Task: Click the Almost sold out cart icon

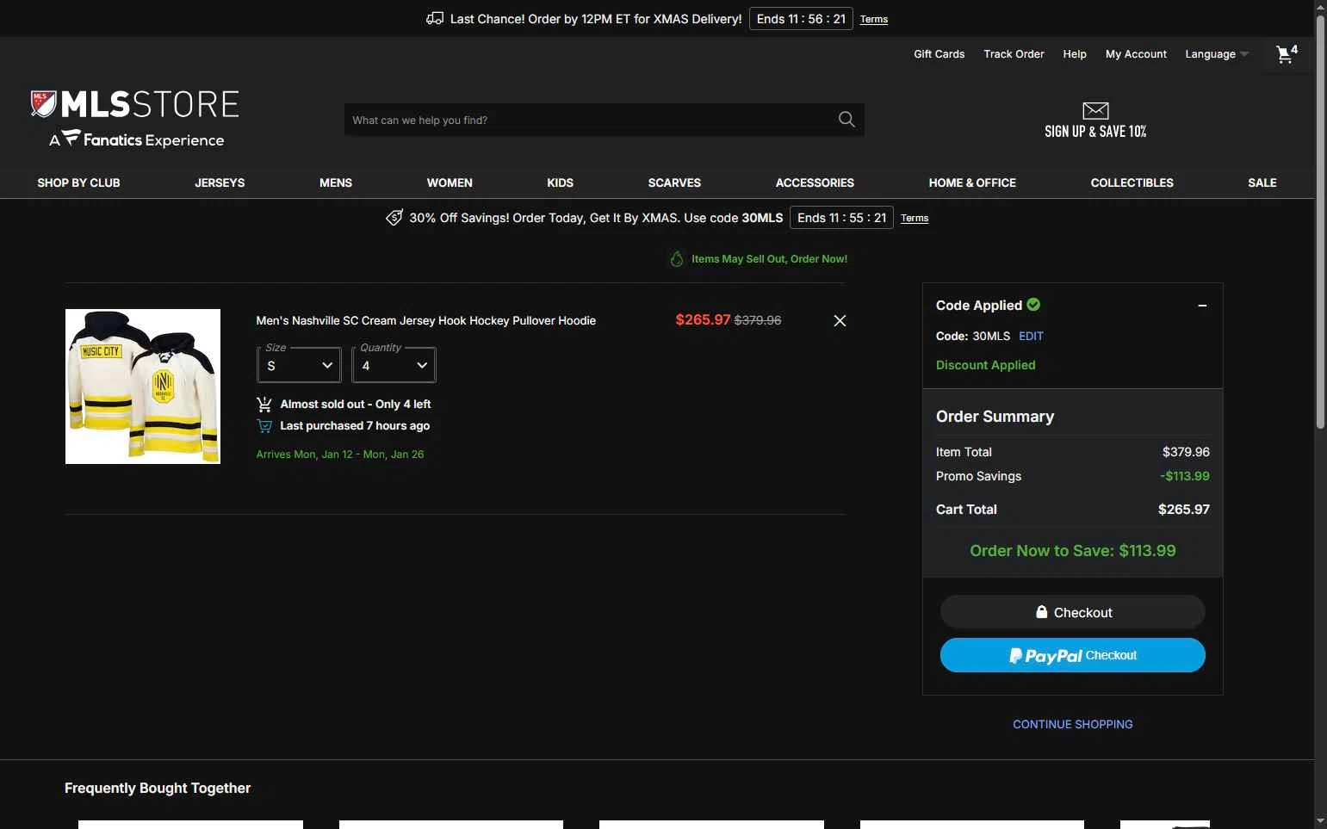Action: pos(264,404)
